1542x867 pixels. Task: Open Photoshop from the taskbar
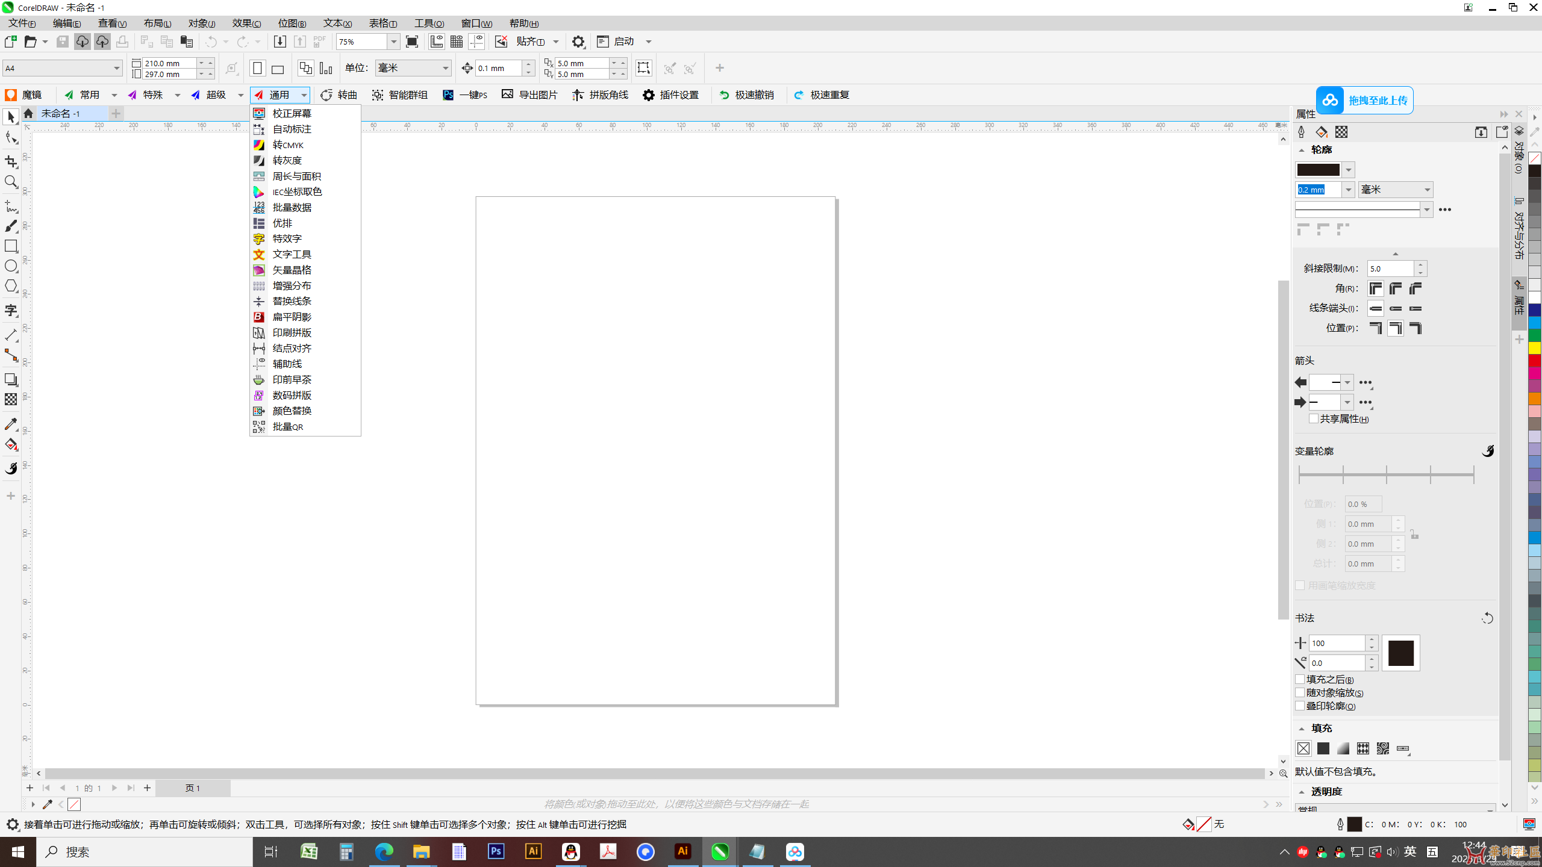click(x=496, y=851)
